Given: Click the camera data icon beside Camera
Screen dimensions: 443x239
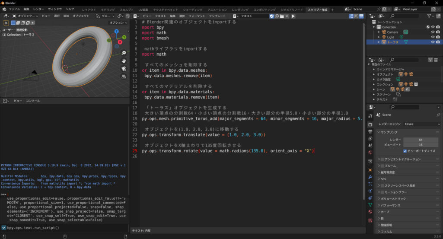Looking at the screenshot, I should click(406, 32).
